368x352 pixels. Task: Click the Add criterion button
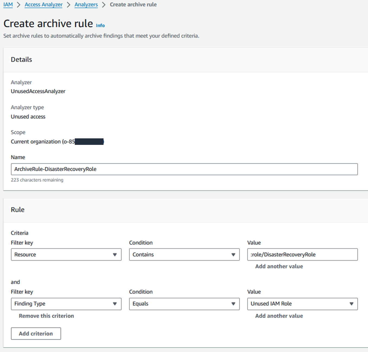36,334
